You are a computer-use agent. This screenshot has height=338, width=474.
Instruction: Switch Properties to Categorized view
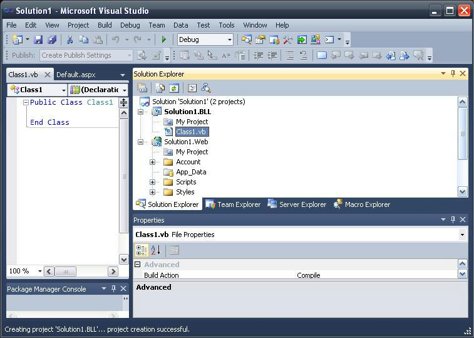(142, 250)
